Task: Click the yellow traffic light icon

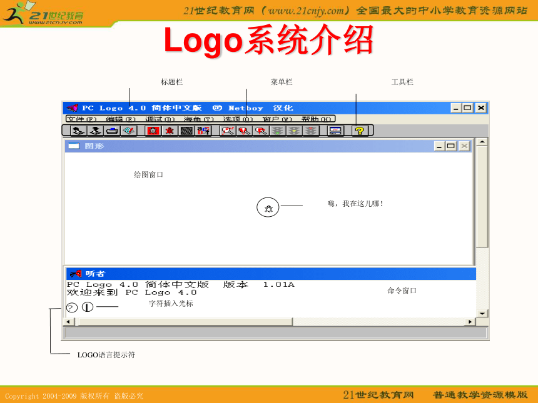Action: click(295, 131)
